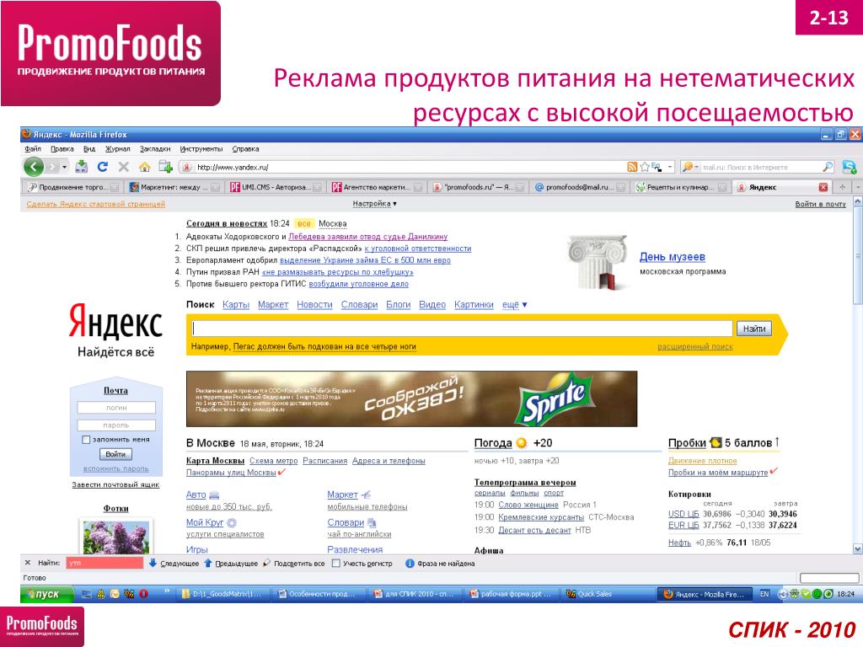Open the Правка menu

click(x=62, y=148)
